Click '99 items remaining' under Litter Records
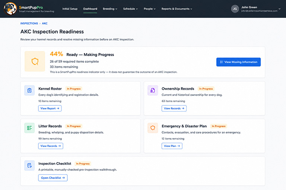Viewport: 286px width, 190px height. (50, 138)
